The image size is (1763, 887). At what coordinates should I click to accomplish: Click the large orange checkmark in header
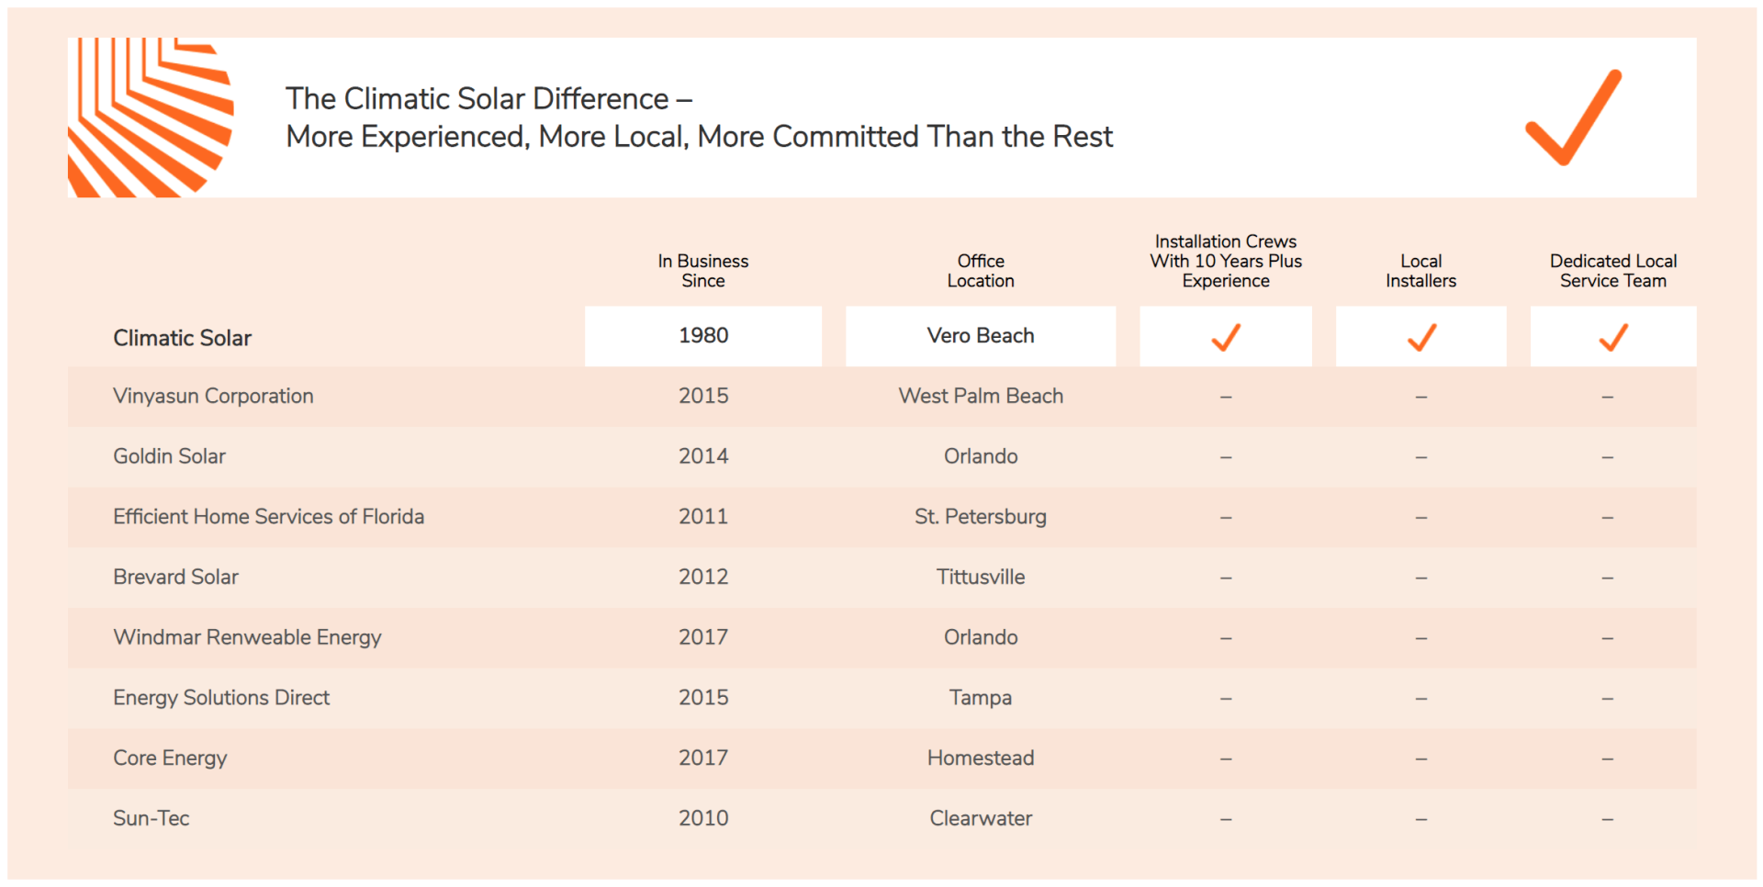coord(1574,118)
